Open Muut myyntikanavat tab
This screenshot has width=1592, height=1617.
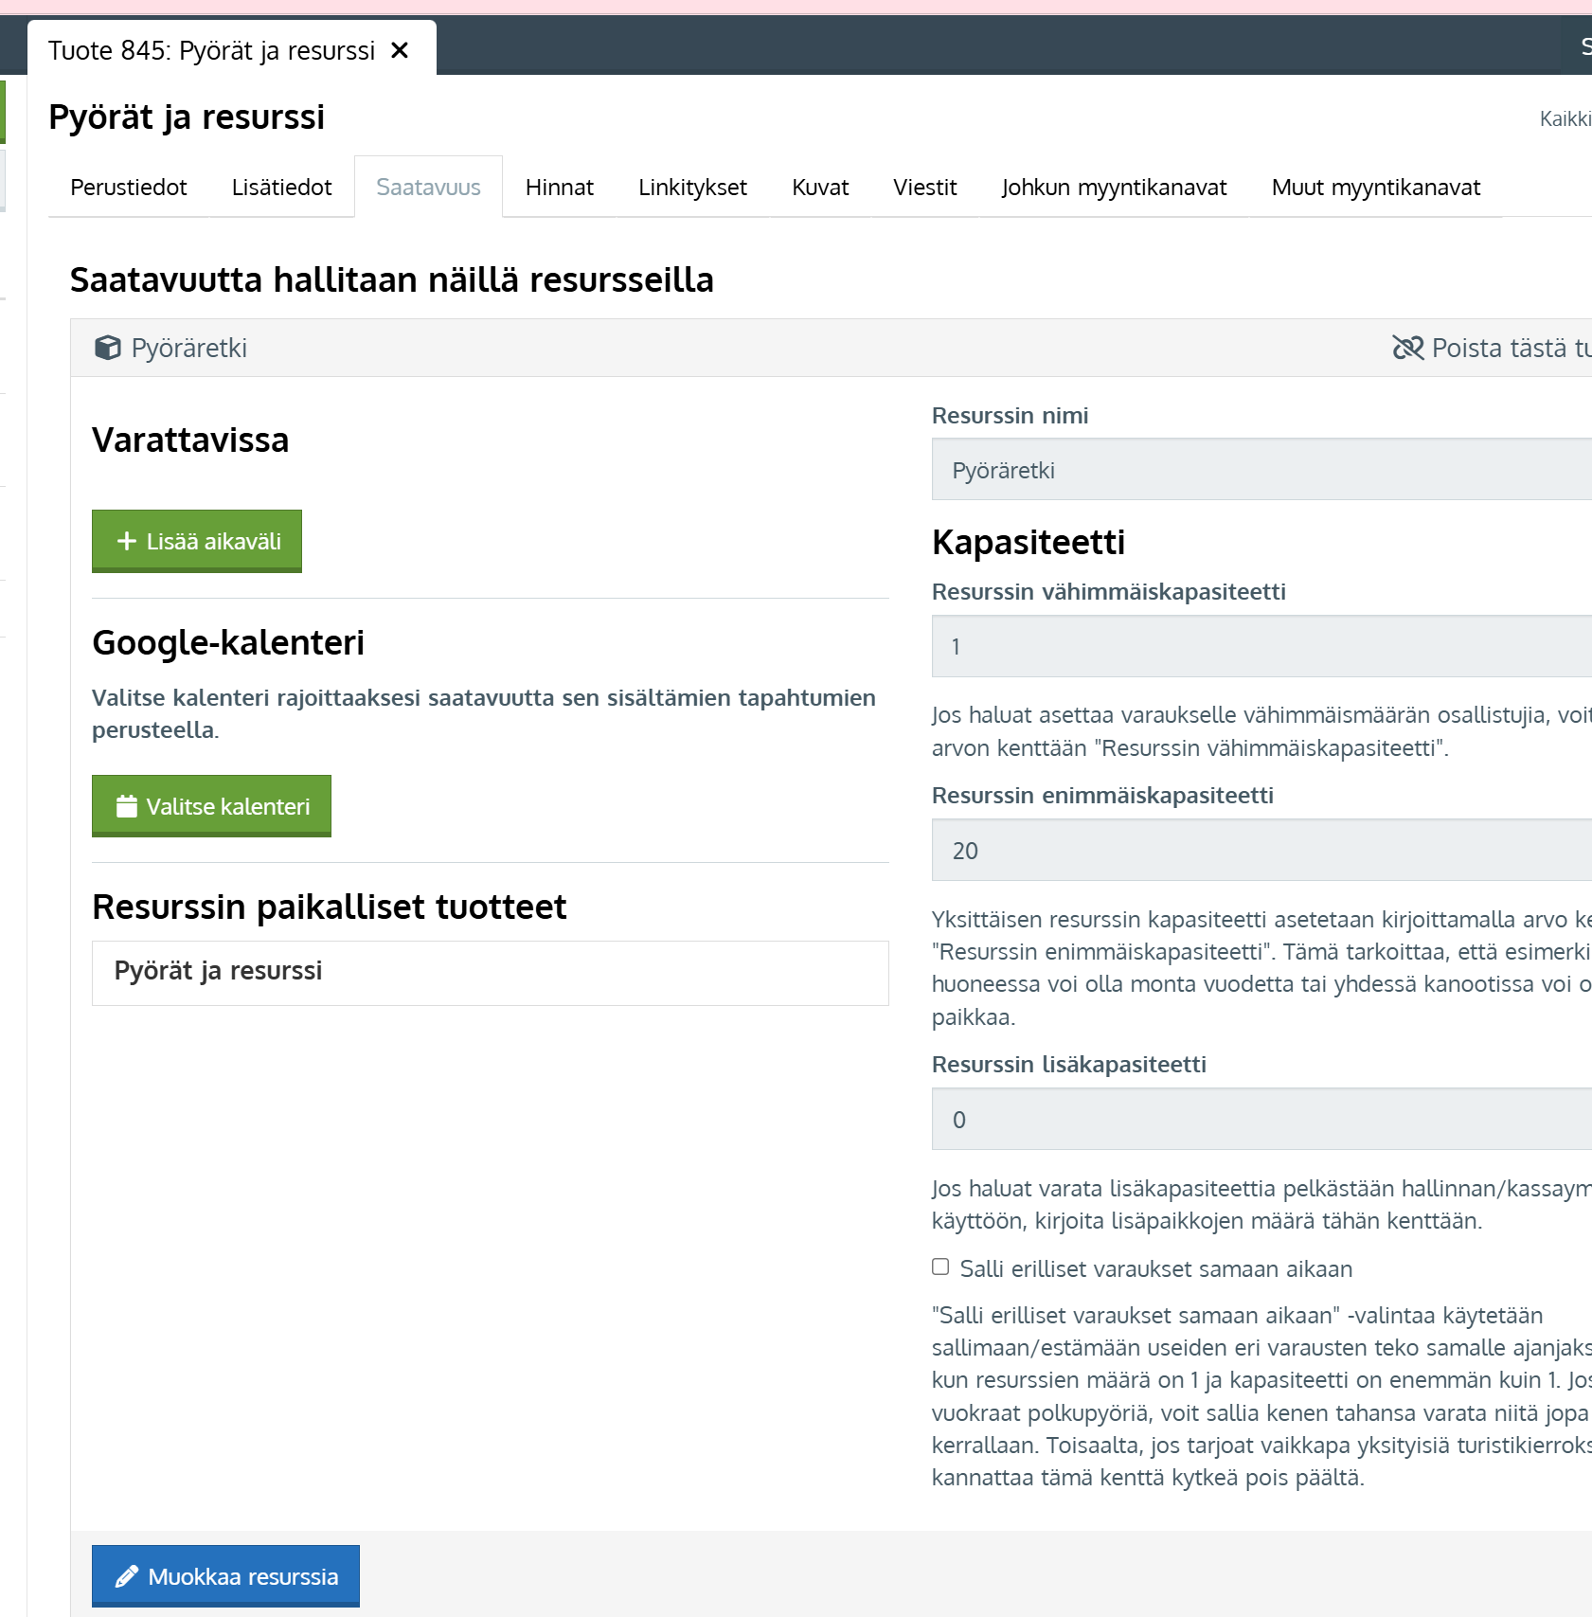coord(1375,187)
